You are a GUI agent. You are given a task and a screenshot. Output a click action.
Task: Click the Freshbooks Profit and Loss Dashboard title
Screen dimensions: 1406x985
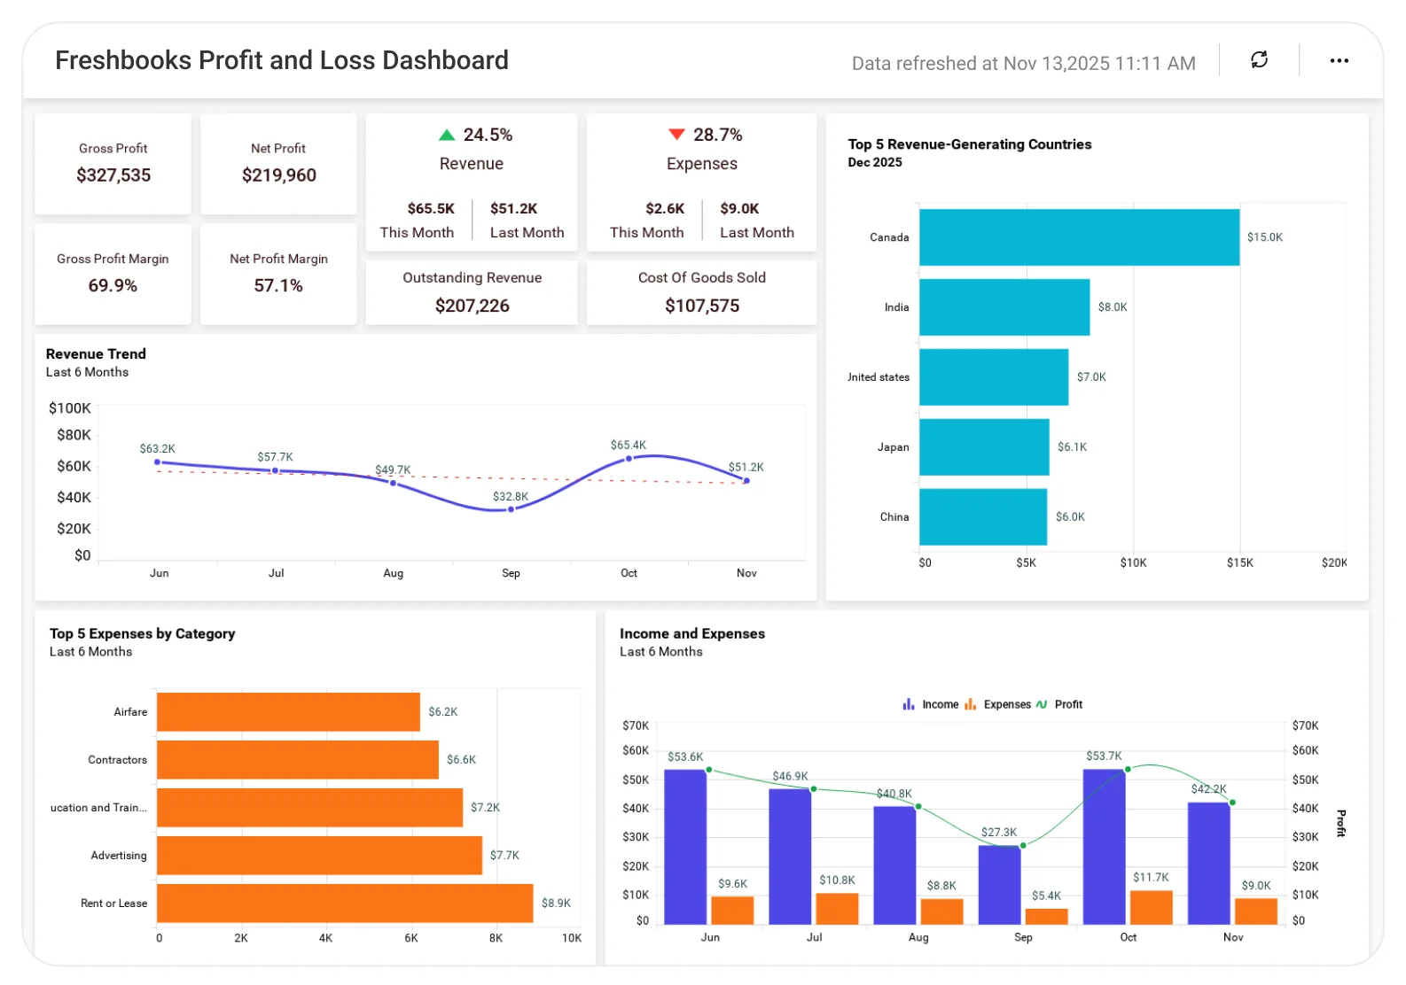coord(282,60)
